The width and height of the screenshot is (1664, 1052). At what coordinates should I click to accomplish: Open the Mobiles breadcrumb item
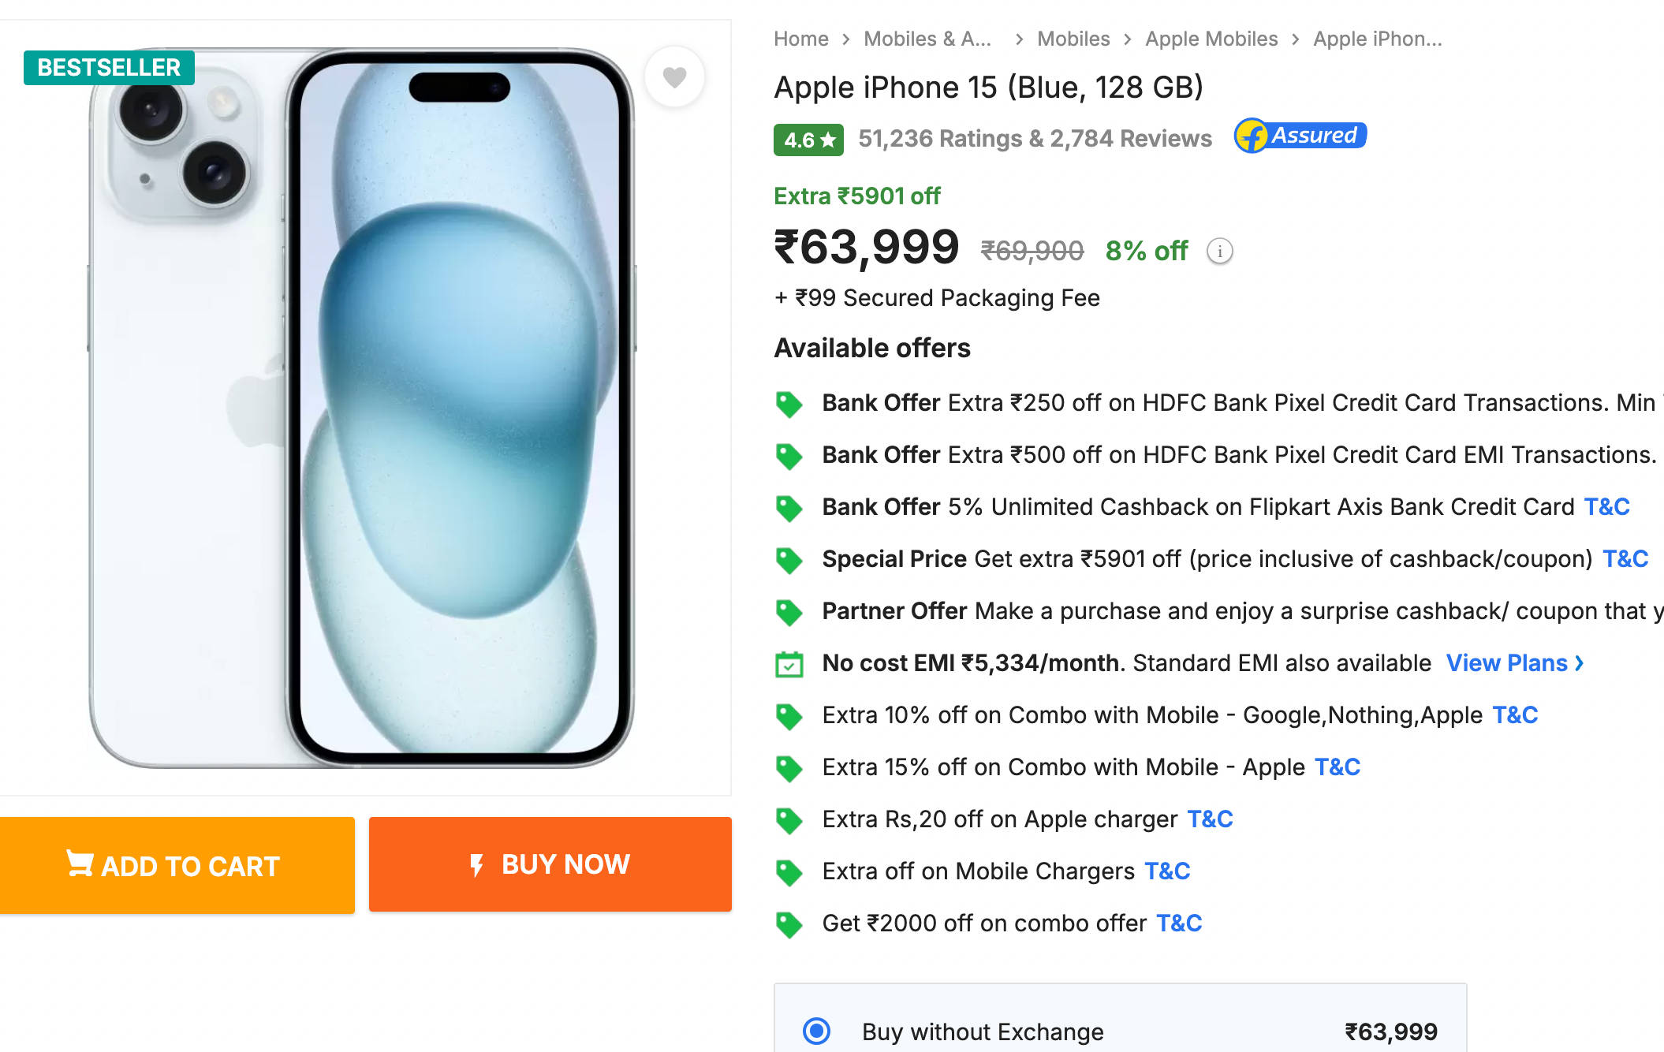tap(1073, 39)
